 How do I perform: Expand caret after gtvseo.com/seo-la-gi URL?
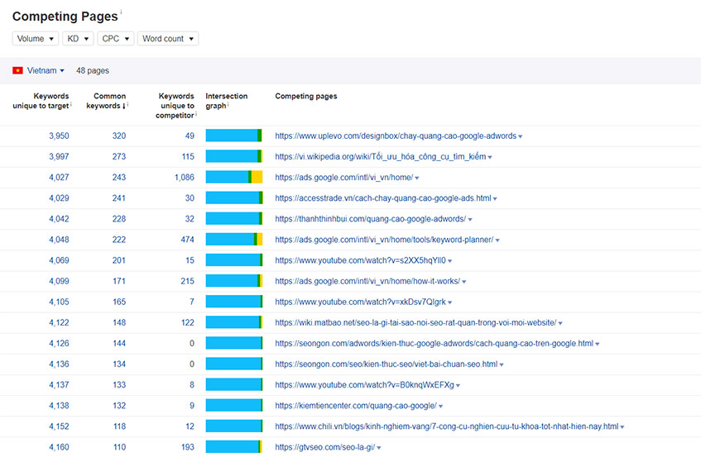point(379,448)
